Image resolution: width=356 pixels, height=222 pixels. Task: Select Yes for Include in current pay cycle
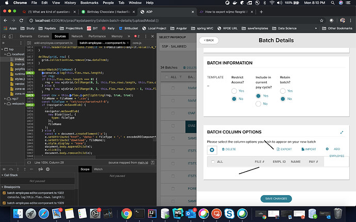[x=258, y=96]
